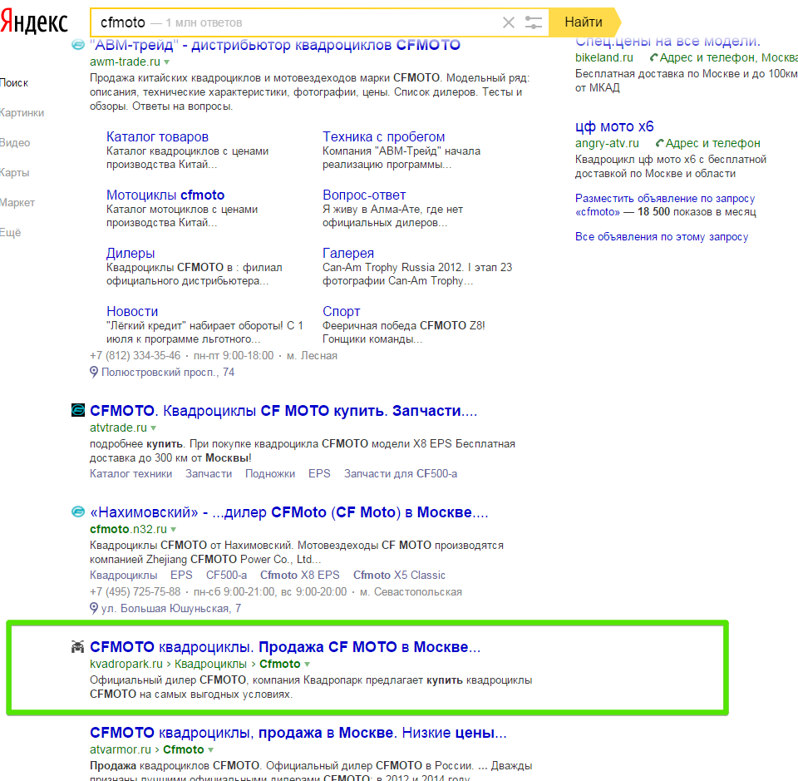Open Галерея sitelink
Image resolution: width=798 pixels, height=781 pixels.
[348, 253]
